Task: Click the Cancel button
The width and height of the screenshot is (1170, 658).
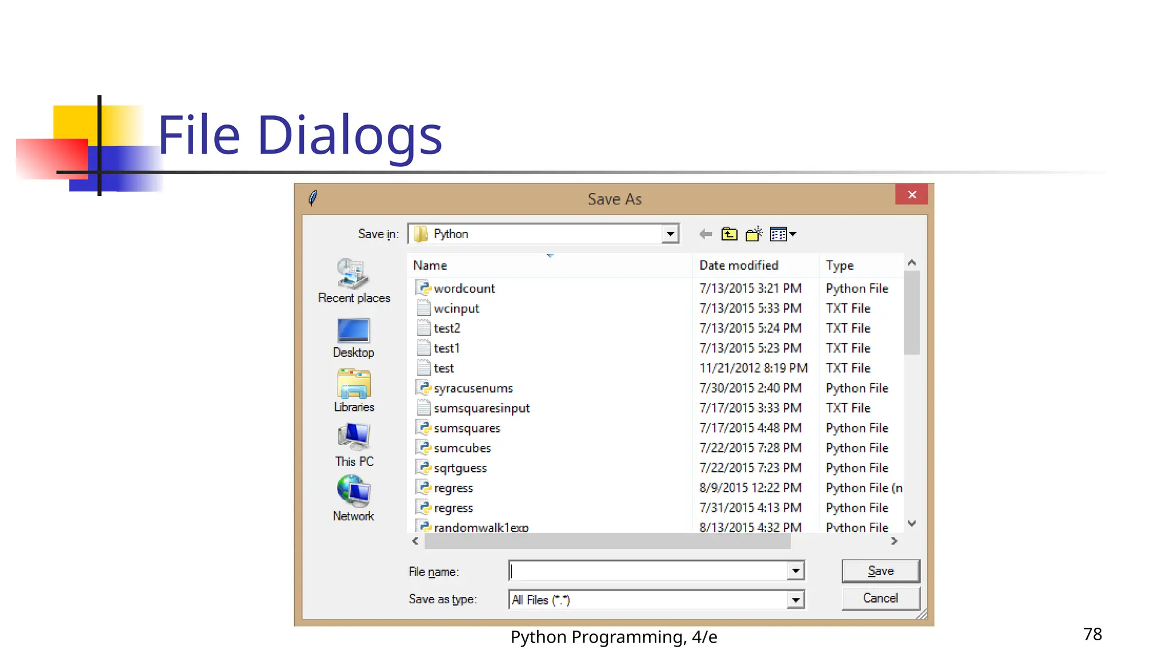Action: (880, 598)
